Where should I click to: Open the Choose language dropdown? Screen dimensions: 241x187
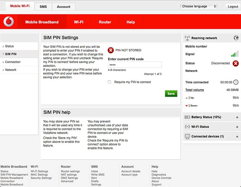(x=199, y=6)
